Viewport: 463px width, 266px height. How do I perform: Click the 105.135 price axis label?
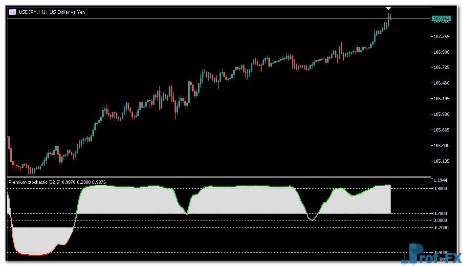click(441, 161)
